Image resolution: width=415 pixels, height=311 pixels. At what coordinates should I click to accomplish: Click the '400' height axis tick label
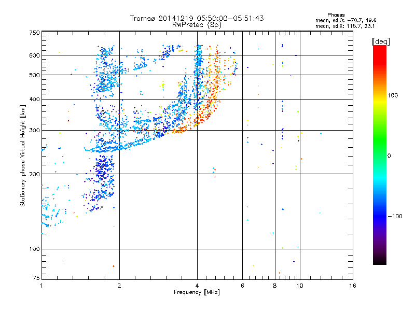34,100
